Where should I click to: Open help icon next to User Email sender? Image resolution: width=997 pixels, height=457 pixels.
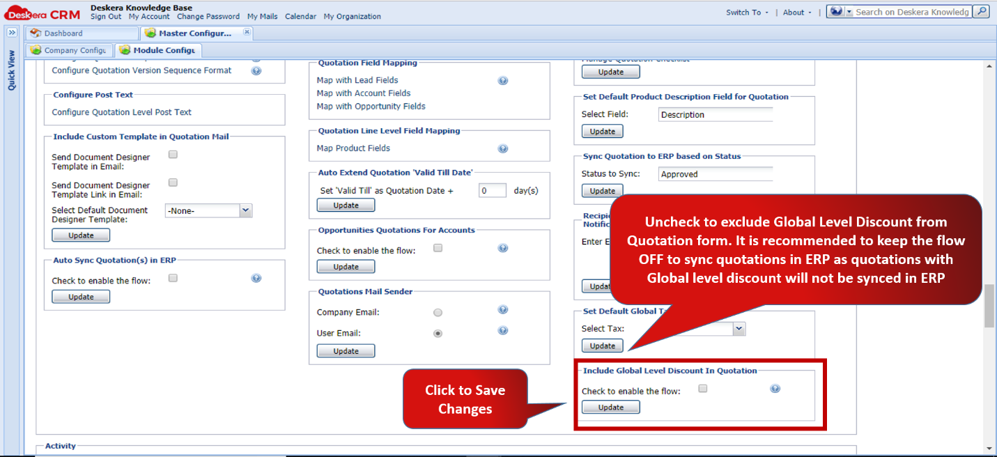[x=502, y=330]
